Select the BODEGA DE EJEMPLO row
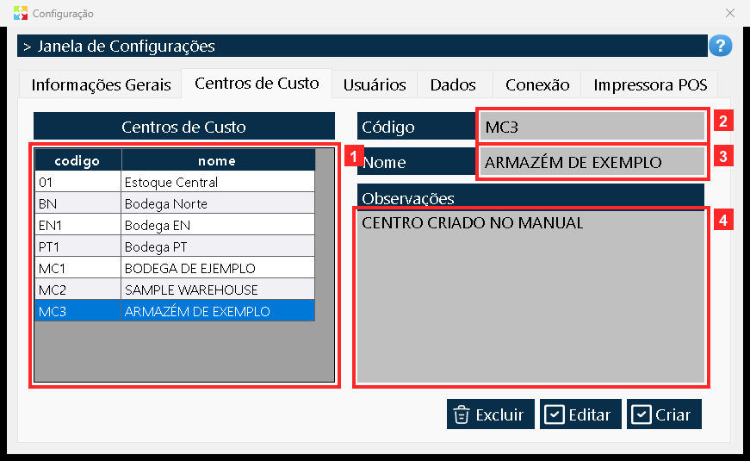The height and width of the screenshot is (461, 750). pyautogui.click(x=175, y=268)
